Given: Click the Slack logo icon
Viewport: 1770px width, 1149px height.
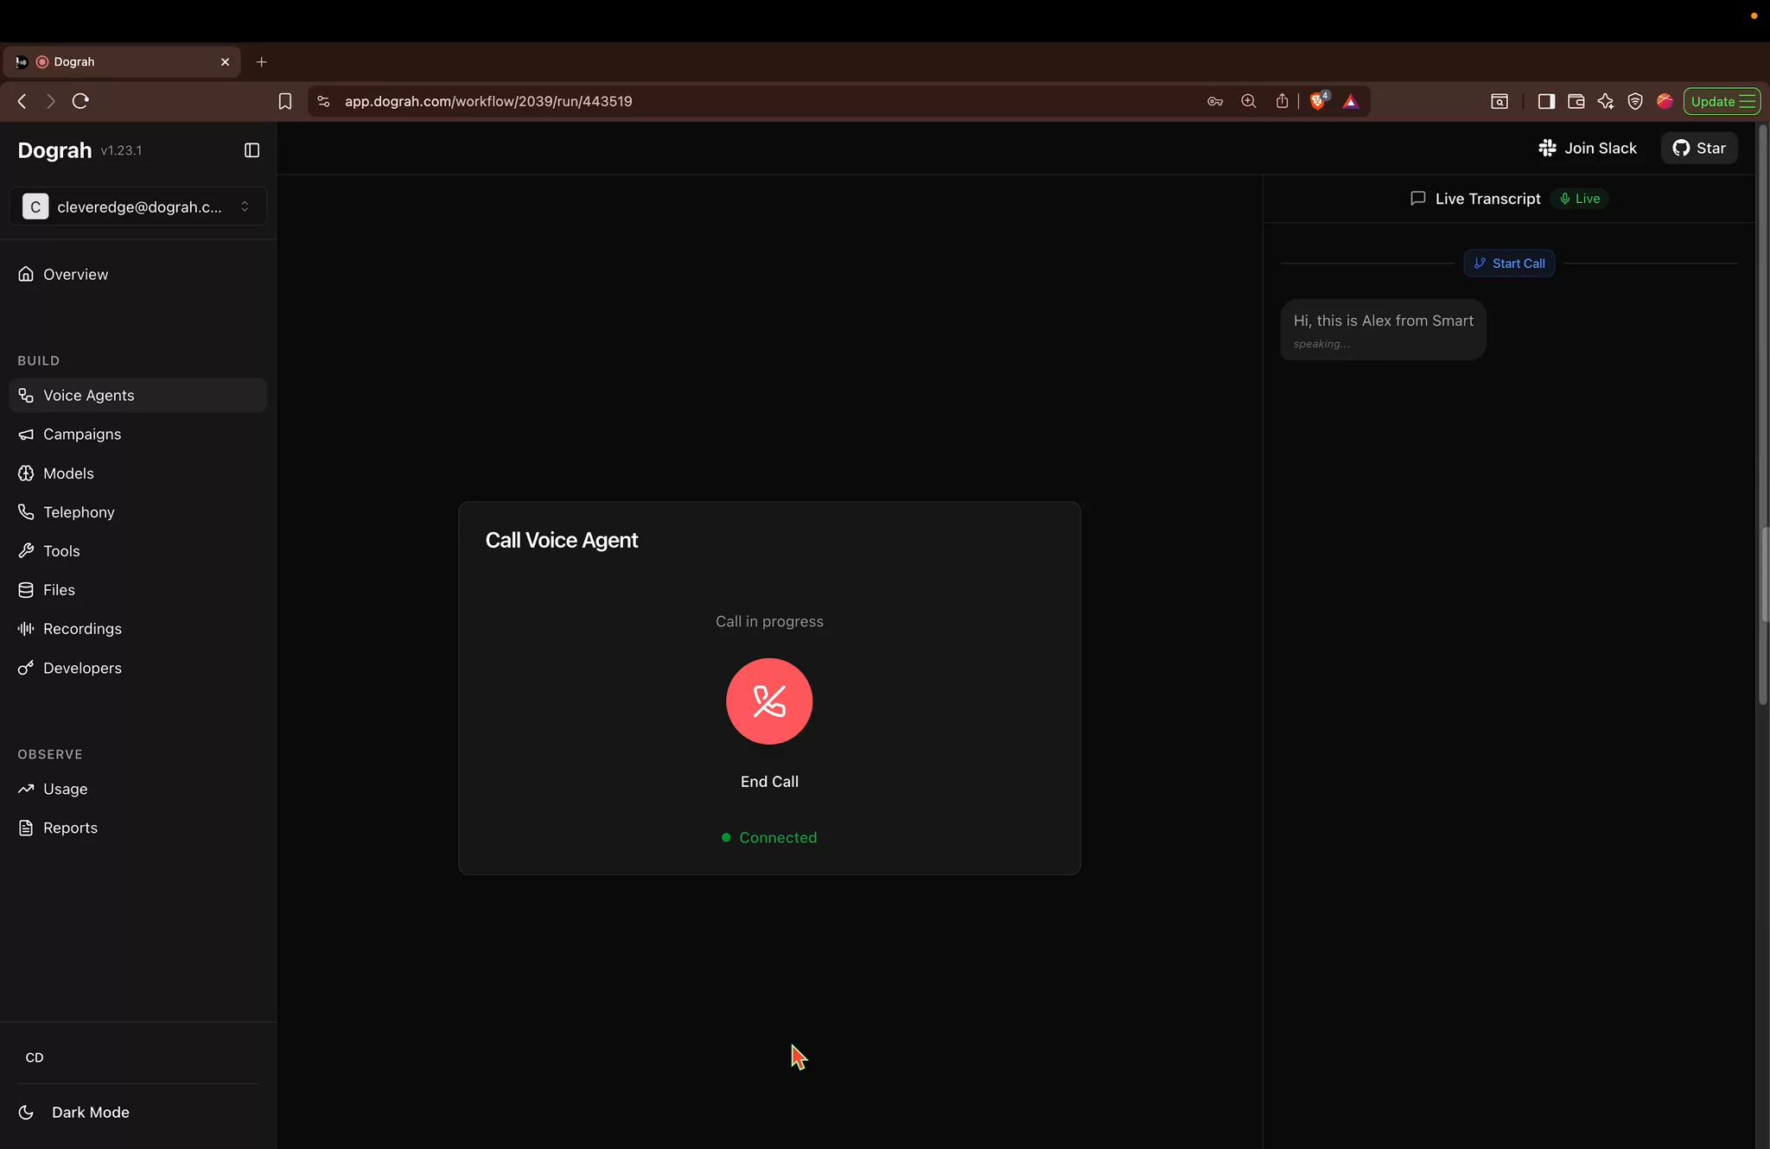Looking at the screenshot, I should tap(1547, 148).
